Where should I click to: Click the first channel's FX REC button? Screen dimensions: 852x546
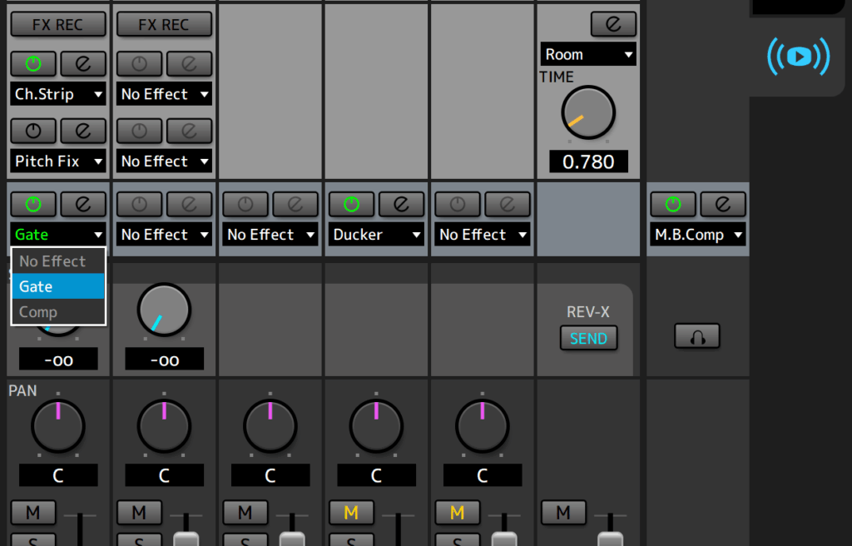tap(58, 24)
